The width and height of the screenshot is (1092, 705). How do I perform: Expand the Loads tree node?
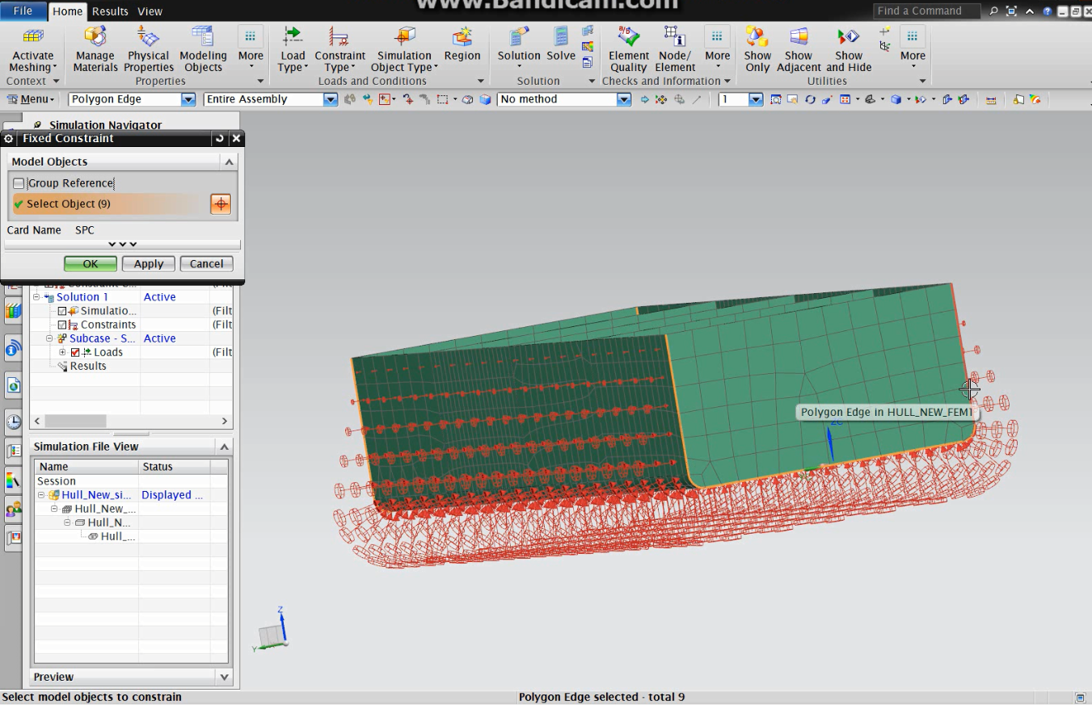62,352
